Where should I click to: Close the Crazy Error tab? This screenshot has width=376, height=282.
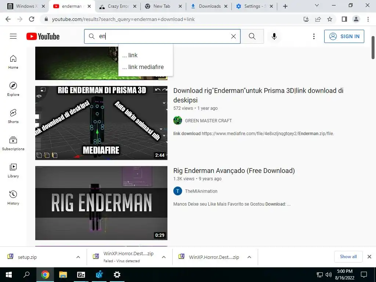(135, 6)
